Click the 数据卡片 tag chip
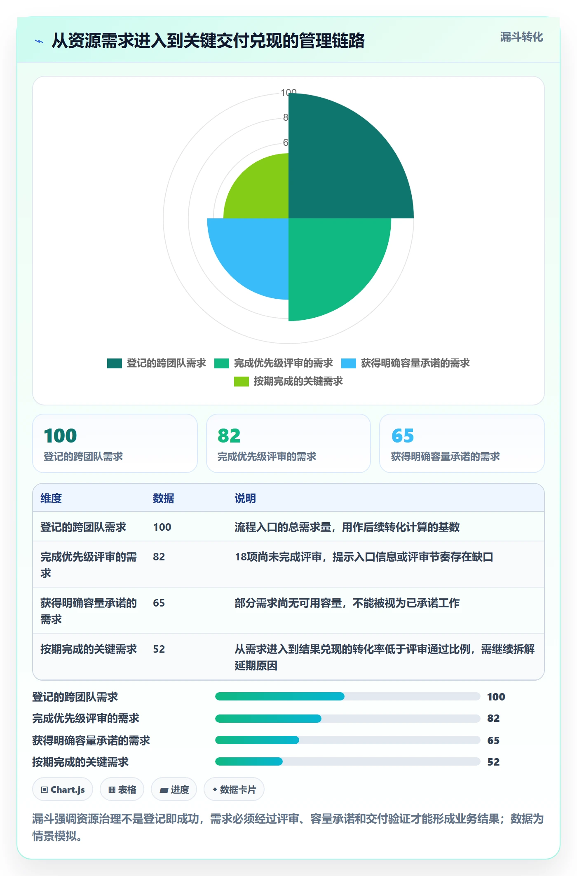The height and width of the screenshot is (876, 577). pyautogui.click(x=234, y=789)
